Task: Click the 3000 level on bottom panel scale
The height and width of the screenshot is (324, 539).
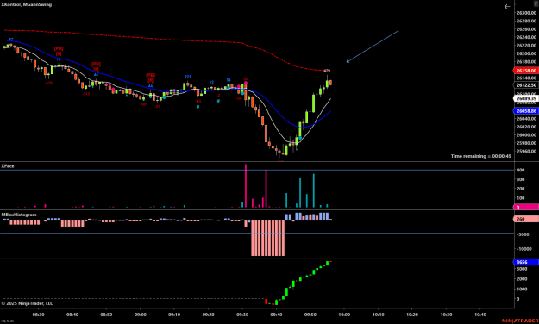Action: click(x=522, y=269)
